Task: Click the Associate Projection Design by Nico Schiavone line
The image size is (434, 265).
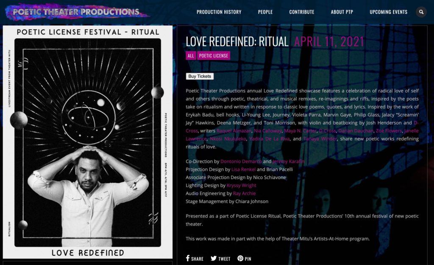Action: click(236, 178)
